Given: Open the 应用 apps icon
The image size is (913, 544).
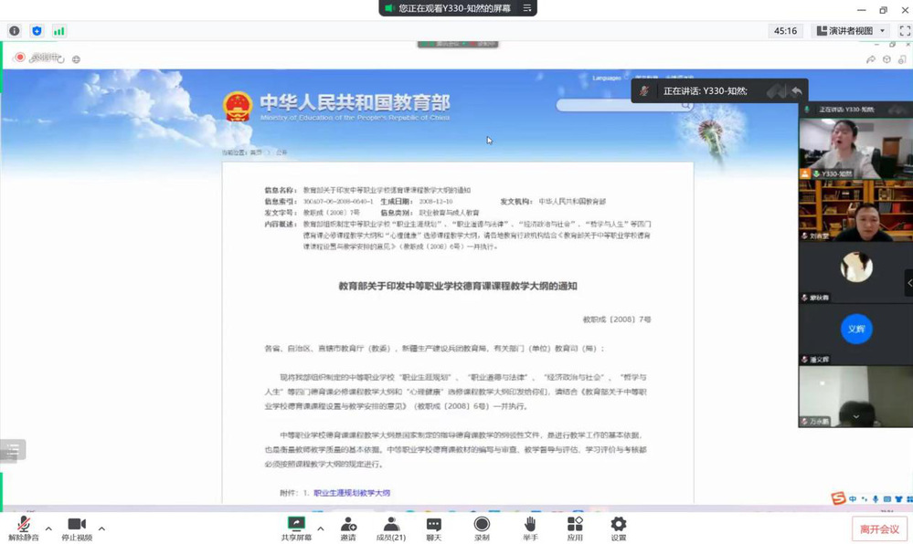Looking at the screenshot, I should 575,526.
